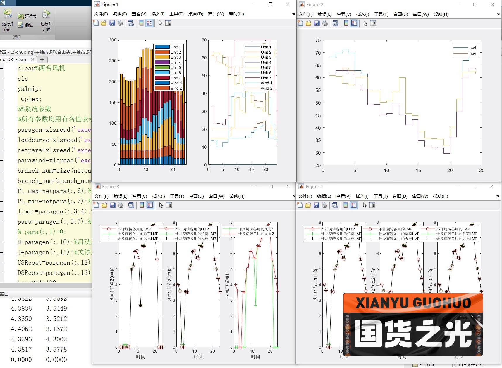
Task: Click value 4.4062 in command window
Action: 21,329
